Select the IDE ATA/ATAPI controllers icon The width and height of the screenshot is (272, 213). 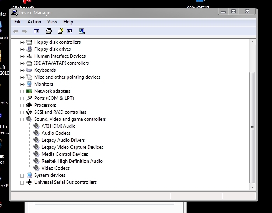coord(29,63)
